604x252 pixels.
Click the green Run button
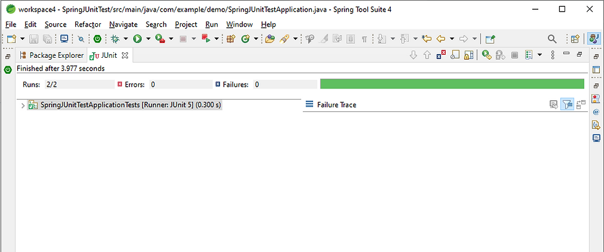tap(137, 39)
